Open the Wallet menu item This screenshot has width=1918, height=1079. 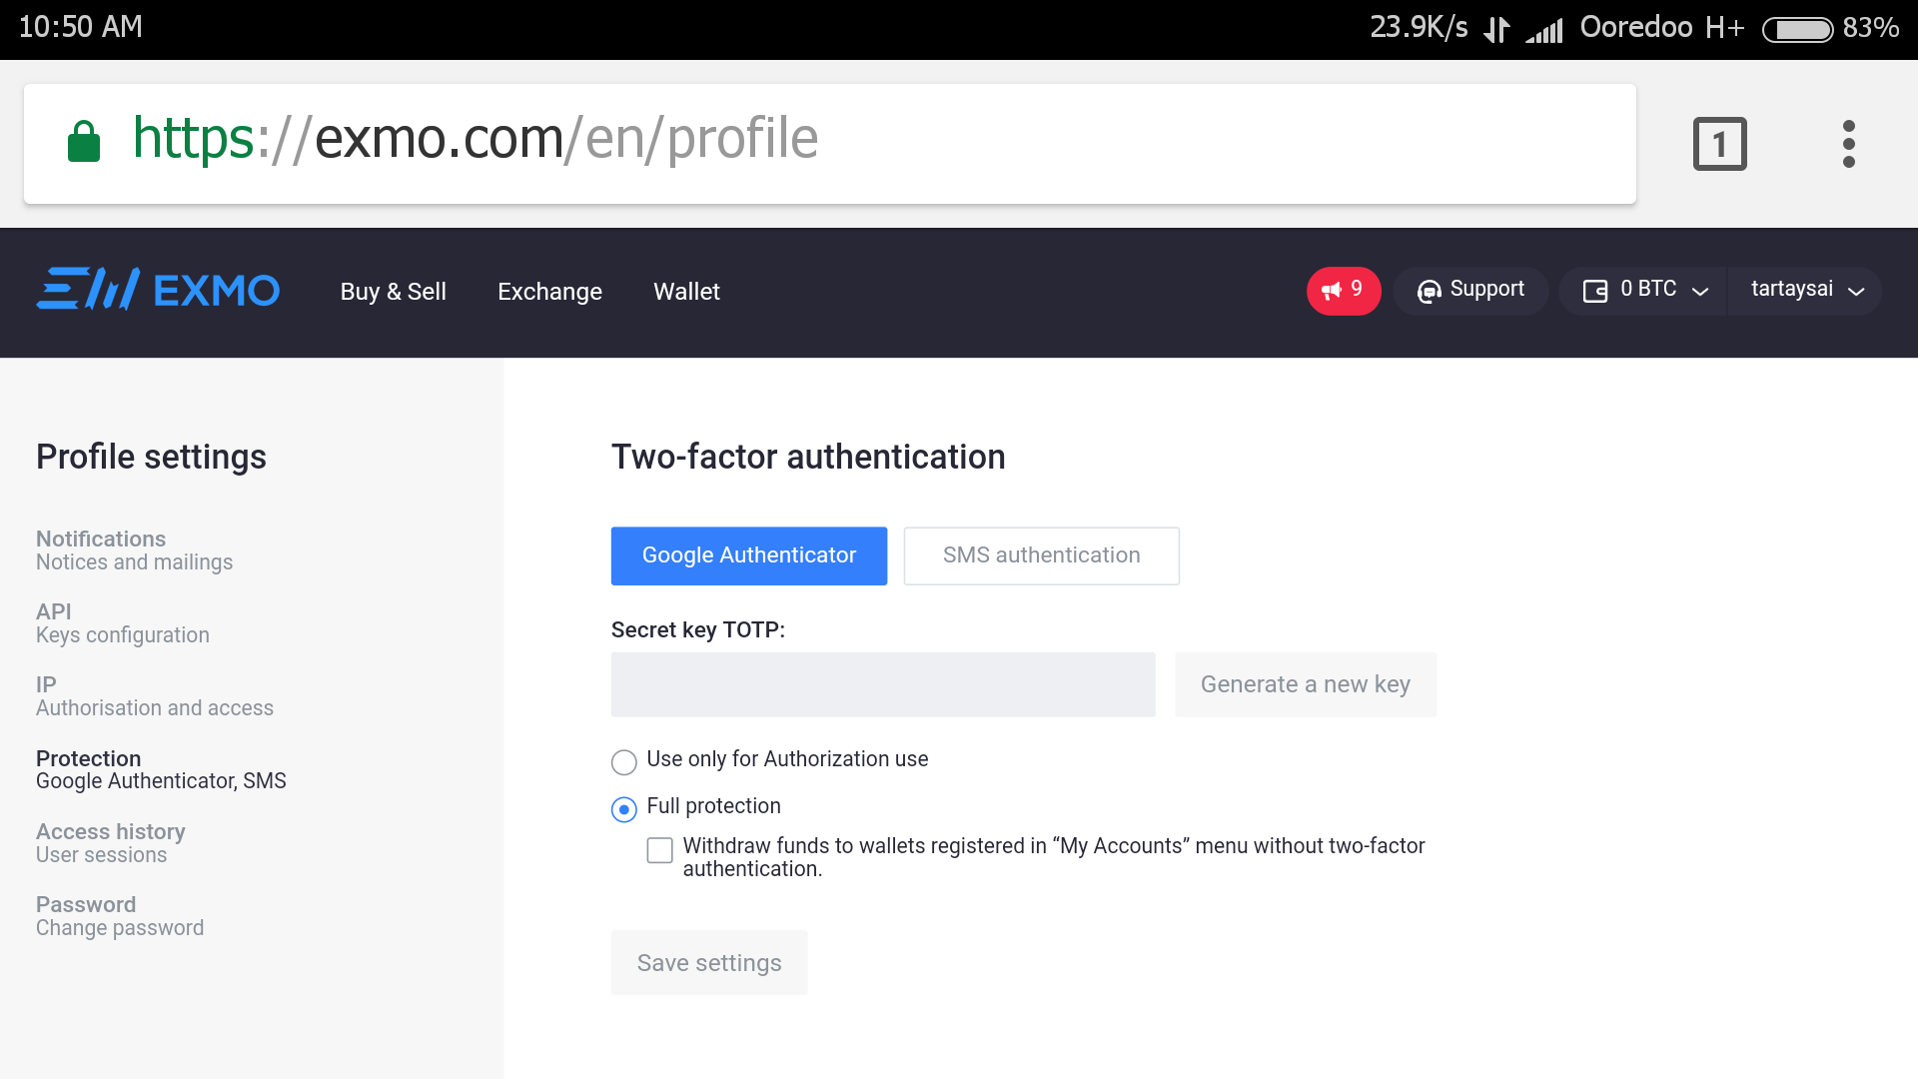click(x=686, y=292)
